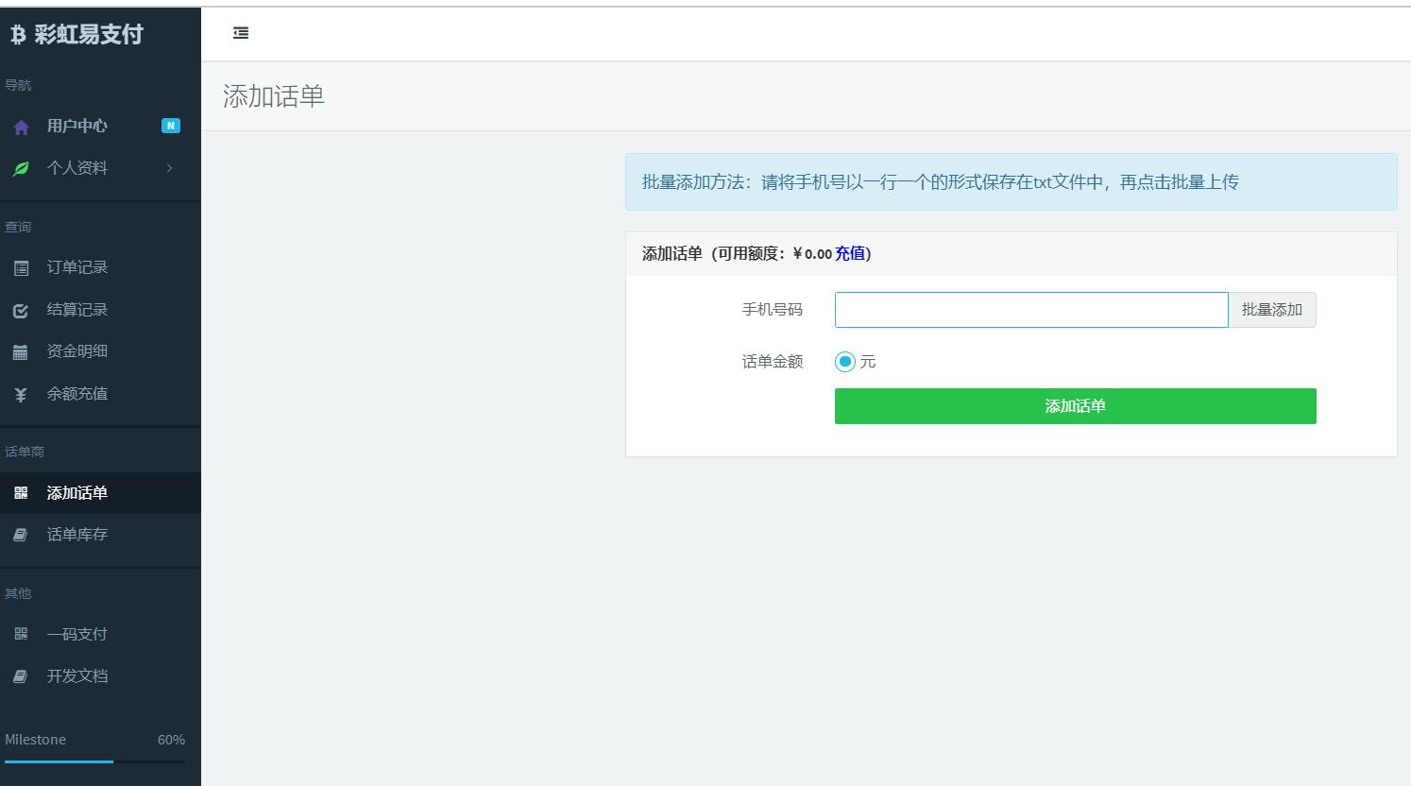This screenshot has width=1411, height=786.
Task: Click the QR icon next to 一码支付
Action: pyautogui.click(x=21, y=634)
